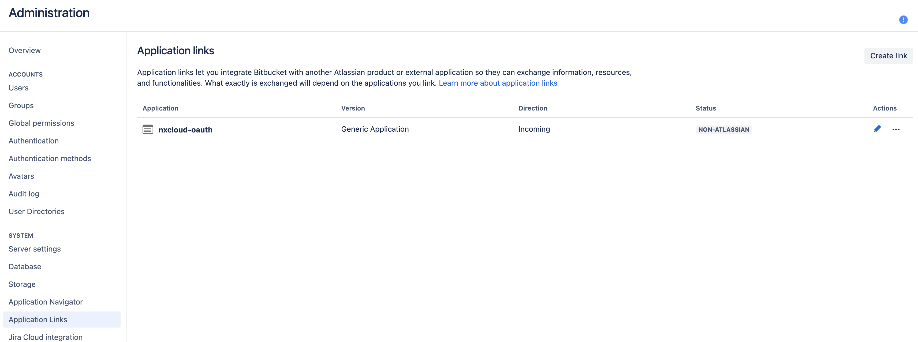Open the nxcloud-oauth application link
The width and height of the screenshot is (918, 342).
tap(185, 130)
